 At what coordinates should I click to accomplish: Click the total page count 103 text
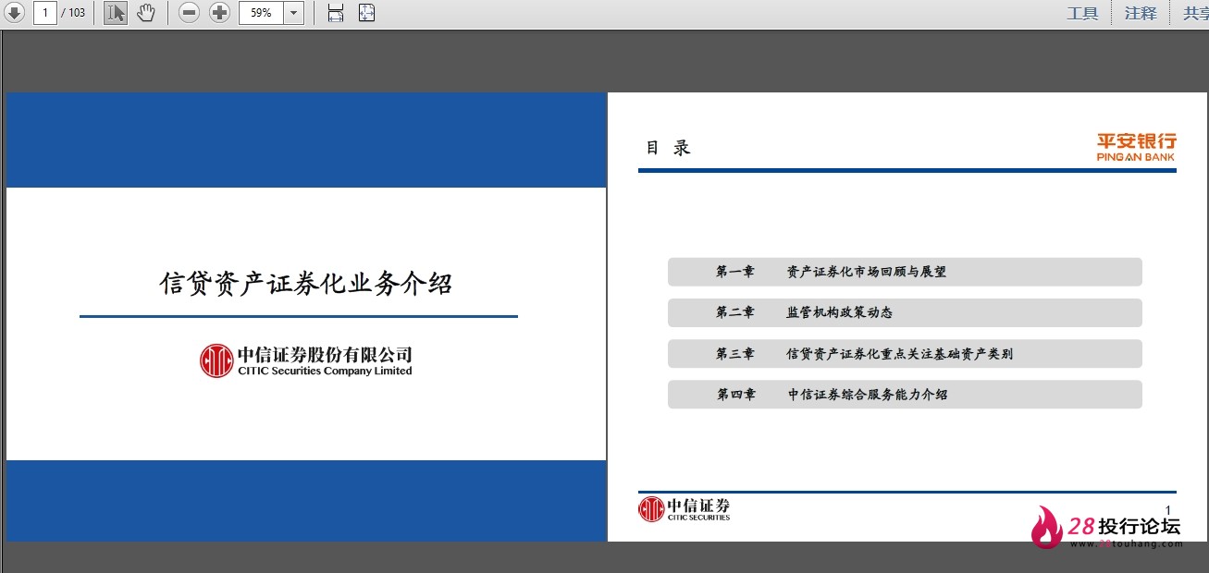click(x=77, y=13)
